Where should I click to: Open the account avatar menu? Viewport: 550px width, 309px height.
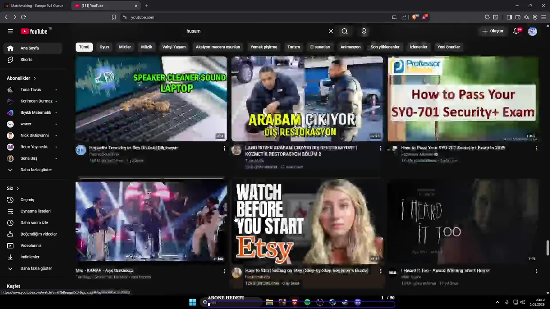[x=532, y=31]
